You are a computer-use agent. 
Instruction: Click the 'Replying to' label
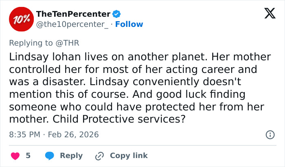pyautogui.click(x=30, y=43)
